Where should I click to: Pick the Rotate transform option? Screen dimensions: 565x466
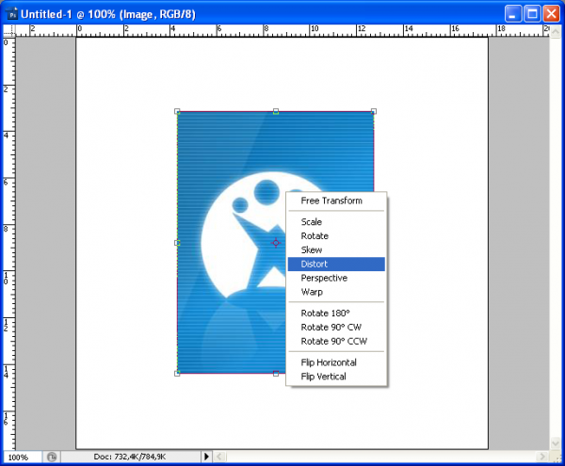(x=315, y=236)
